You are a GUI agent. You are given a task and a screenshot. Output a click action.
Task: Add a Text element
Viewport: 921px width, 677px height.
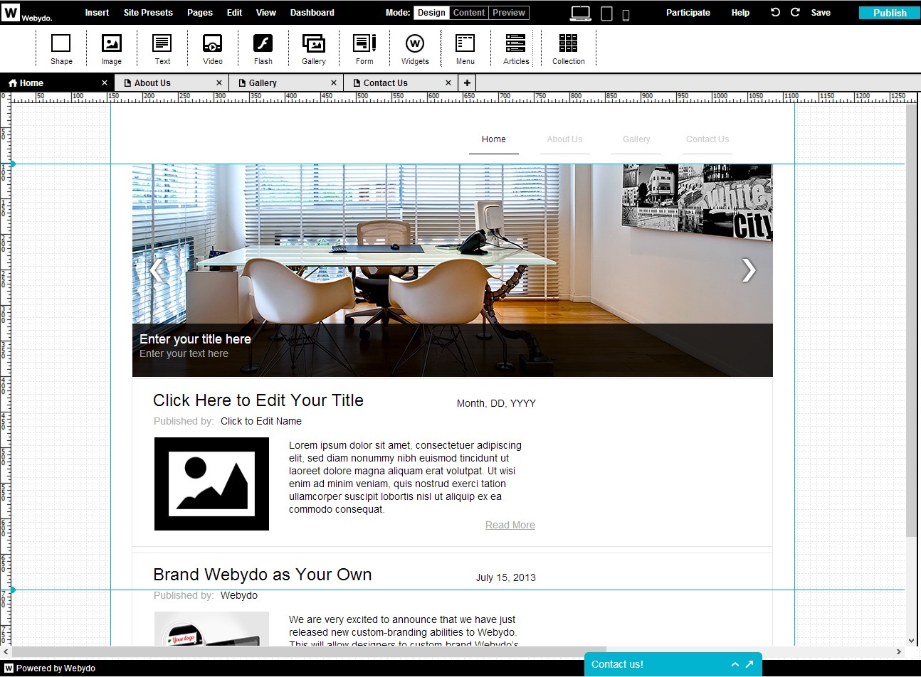point(162,49)
